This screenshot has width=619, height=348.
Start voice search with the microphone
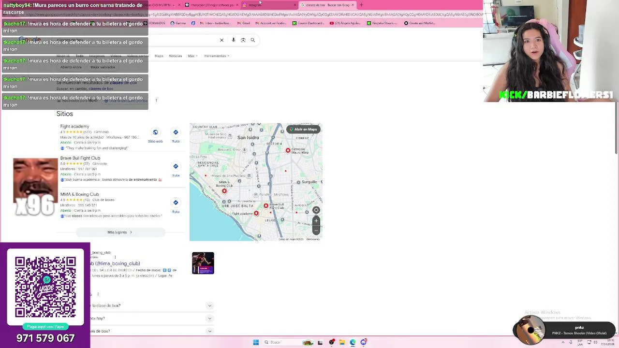tap(233, 40)
